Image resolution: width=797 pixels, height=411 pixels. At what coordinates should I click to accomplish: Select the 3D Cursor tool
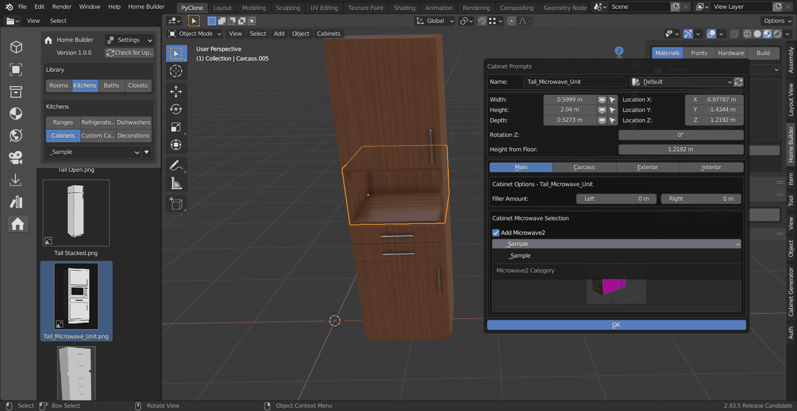[176, 71]
